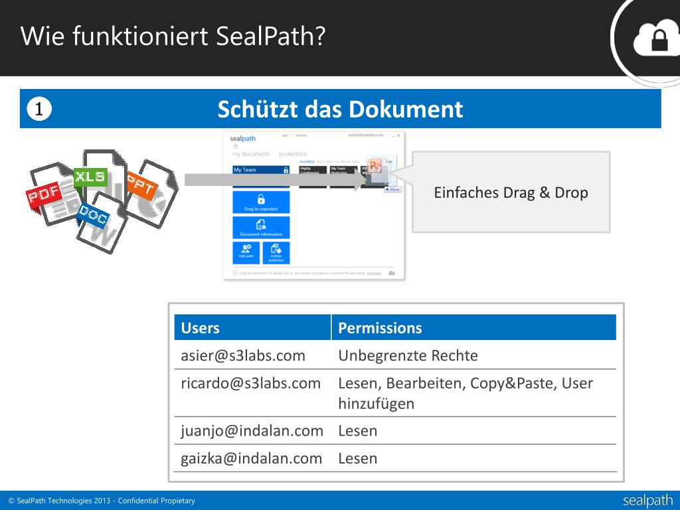Close the SealPath app window

point(399,135)
